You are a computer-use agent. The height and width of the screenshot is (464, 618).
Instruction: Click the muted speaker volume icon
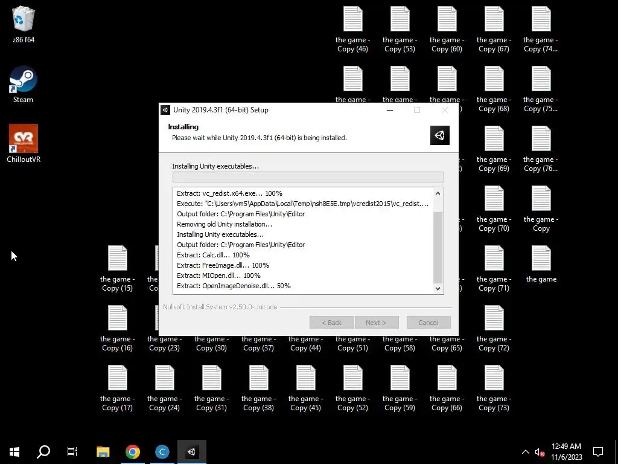click(x=540, y=452)
